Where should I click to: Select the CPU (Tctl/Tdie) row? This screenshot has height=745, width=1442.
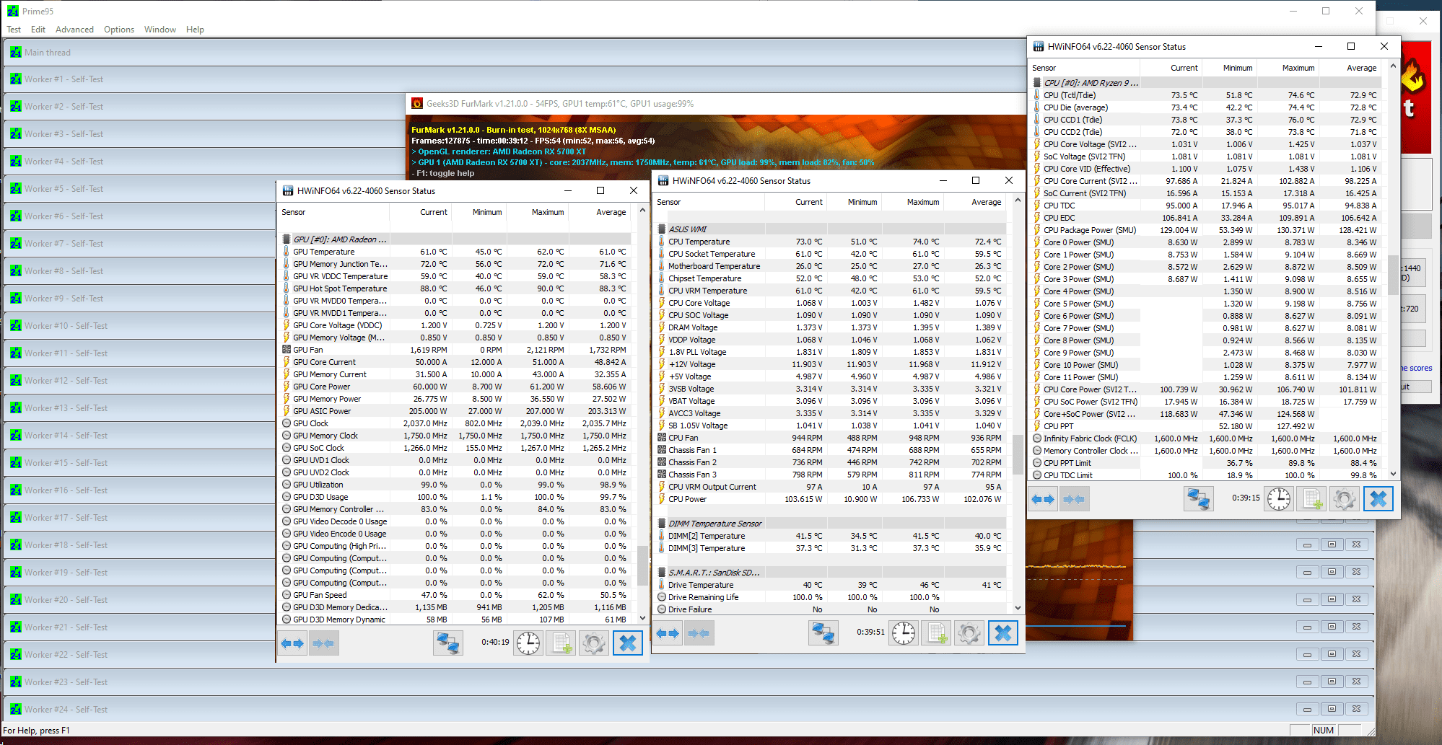1206,95
